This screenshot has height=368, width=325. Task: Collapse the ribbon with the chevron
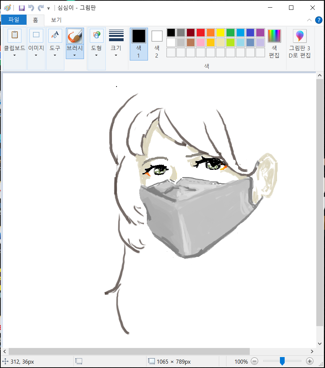point(309,20)
